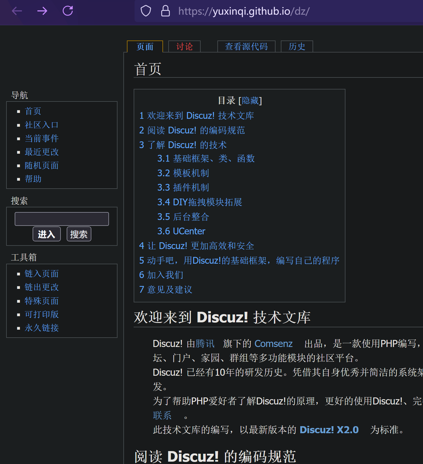Jump to section 5 动手吧 in contents
Image resolution: width=423 pixels, height=464 pixels.
pos(239,260)
